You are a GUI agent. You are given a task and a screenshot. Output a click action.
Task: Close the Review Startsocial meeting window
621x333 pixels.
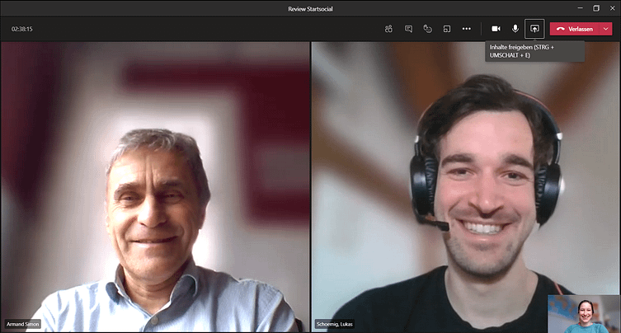[612, 8]
